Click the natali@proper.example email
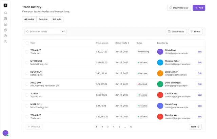217x139 pixels. coord(176,108)
